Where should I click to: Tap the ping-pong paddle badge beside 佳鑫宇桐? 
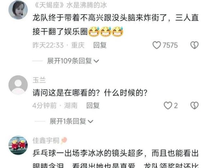(x=64, y=140)
